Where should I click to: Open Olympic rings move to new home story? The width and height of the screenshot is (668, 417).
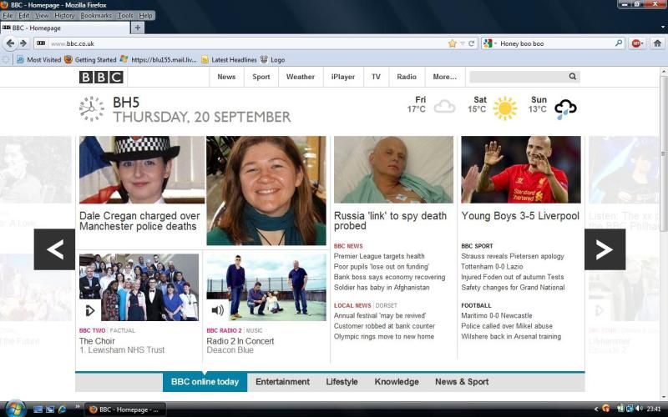pyautogui.click(x=384, y=337)
